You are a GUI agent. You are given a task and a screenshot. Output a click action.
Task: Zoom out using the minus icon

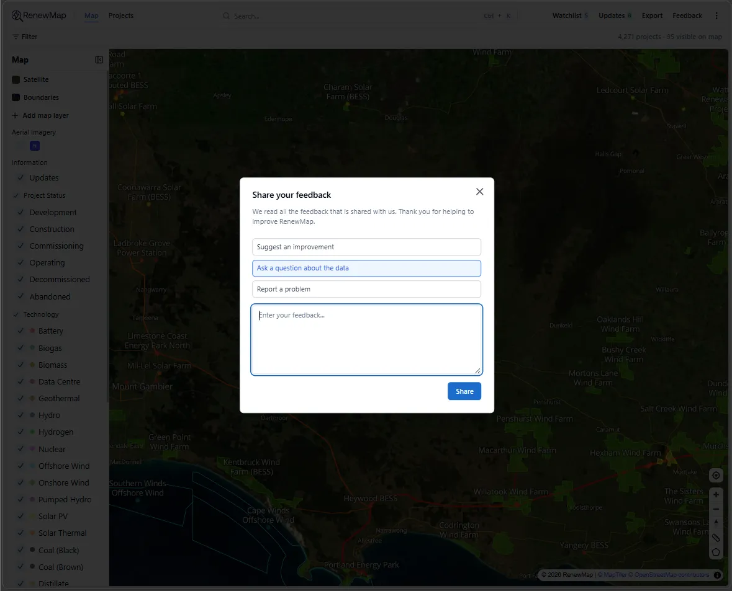[716, 509]
